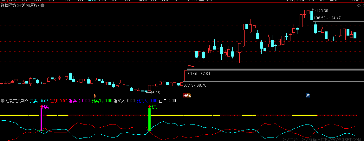
Task: Select gray gap band above 67.13 label
Action: point(273,82)
